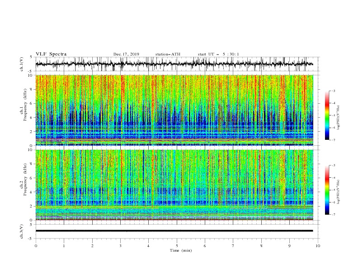358x276 pixels.
Task: Click the "-5" tick on ch.2 color bar
Action: (x=334, y=190)
